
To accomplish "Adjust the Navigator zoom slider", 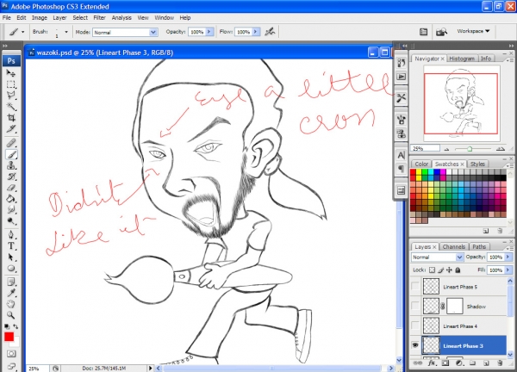I will pos(470,149).
